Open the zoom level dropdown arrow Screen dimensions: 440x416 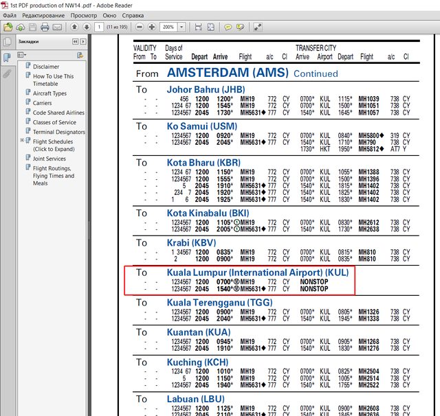(181, 27)
